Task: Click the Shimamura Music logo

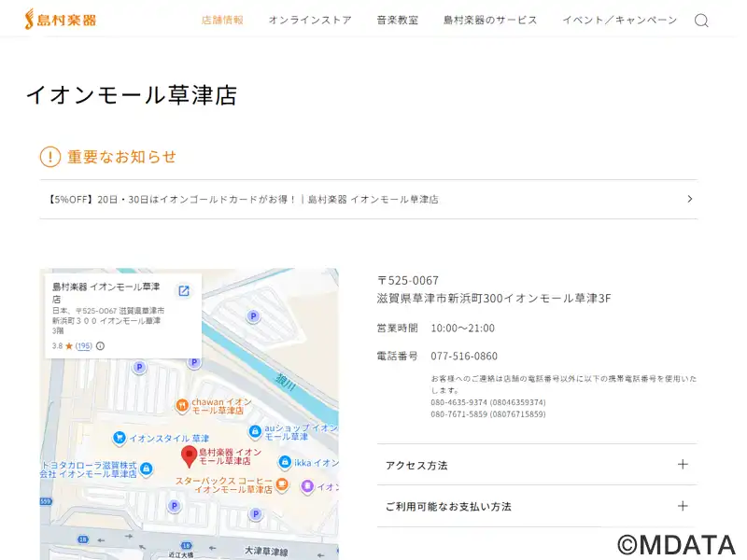Action: tap(60, 20)
